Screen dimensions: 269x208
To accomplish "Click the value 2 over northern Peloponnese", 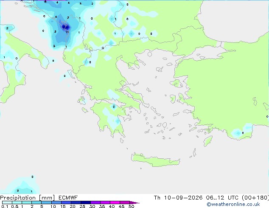I will coord(114,107).
